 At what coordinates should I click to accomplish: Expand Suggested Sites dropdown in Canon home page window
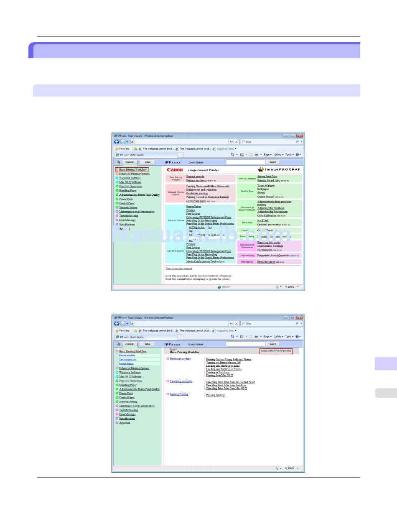click(235, 148)
